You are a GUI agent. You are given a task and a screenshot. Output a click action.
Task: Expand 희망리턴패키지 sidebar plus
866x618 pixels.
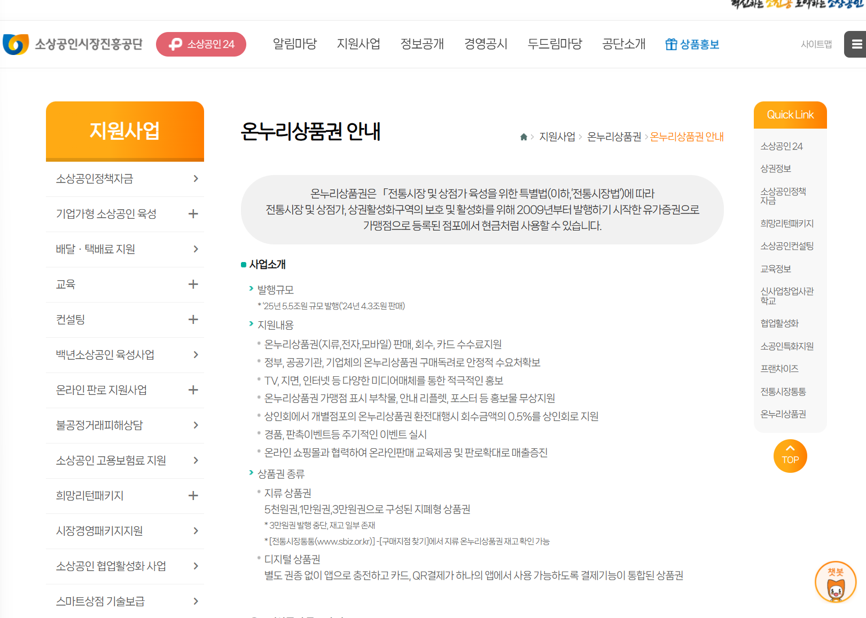click(193, 496)
